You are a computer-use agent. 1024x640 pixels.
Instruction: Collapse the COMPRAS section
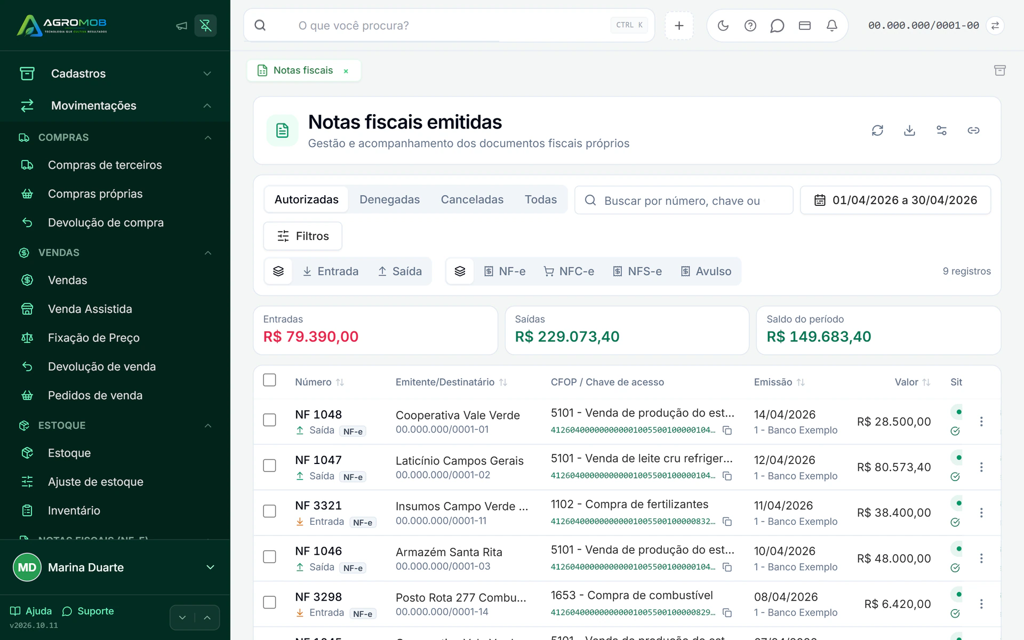pos(115,138)
